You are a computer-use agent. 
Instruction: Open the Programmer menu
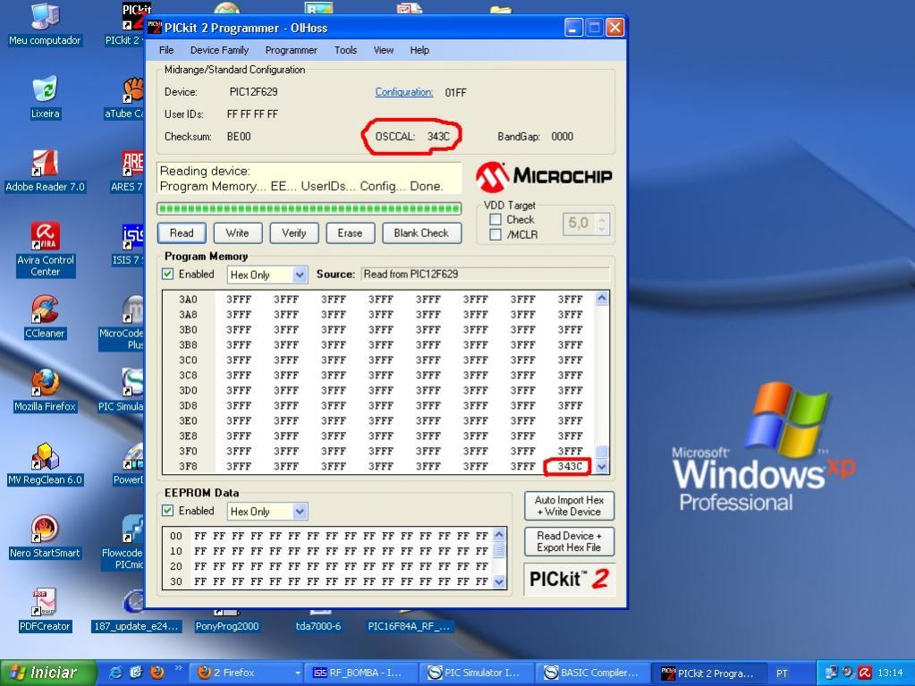pyautogui.click(x=292, y=50)
